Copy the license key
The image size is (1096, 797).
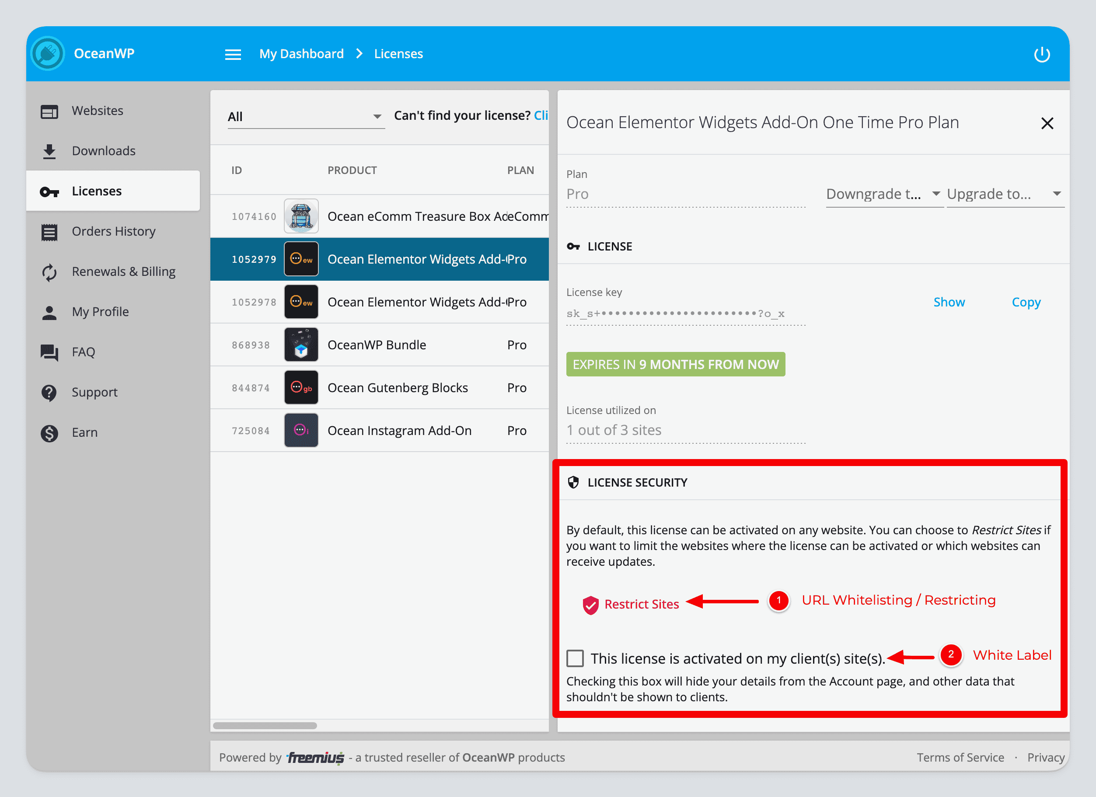[1026, 302]
